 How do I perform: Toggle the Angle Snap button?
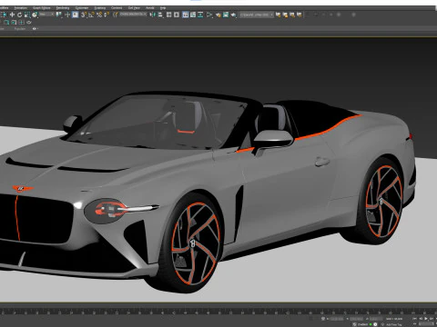[91, 15]
